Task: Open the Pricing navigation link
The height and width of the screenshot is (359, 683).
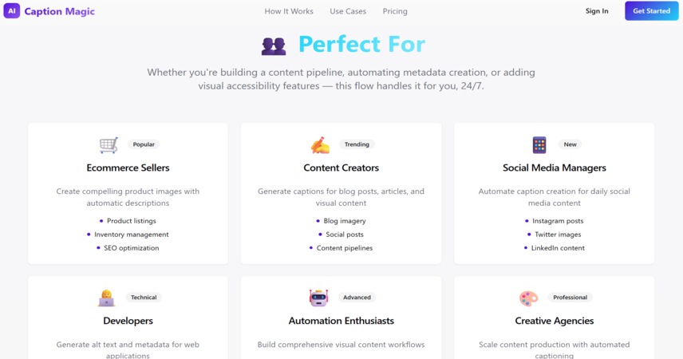Action: 395,11
